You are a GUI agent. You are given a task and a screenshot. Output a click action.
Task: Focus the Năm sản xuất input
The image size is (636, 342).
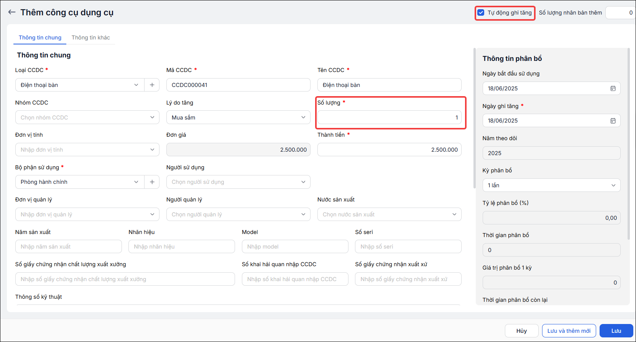pyautogui.click(x=69, y=247)
